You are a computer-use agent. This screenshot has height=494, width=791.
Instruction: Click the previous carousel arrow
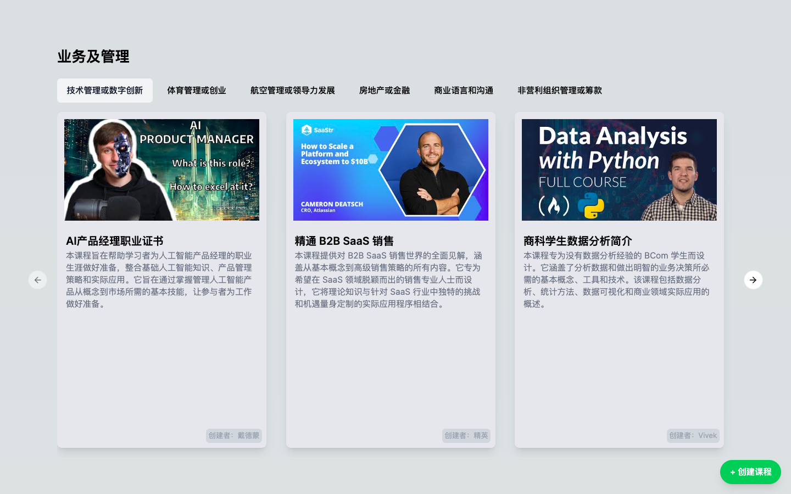(x=37, y=280)
